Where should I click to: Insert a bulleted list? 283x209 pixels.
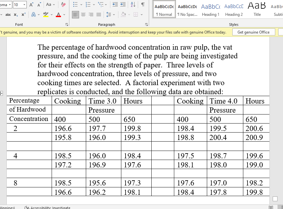[x=76, y=5]
